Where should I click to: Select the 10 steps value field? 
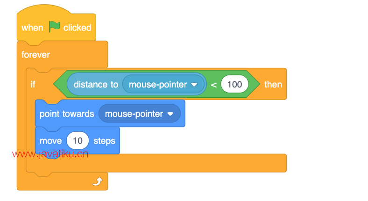click(78, 141)
